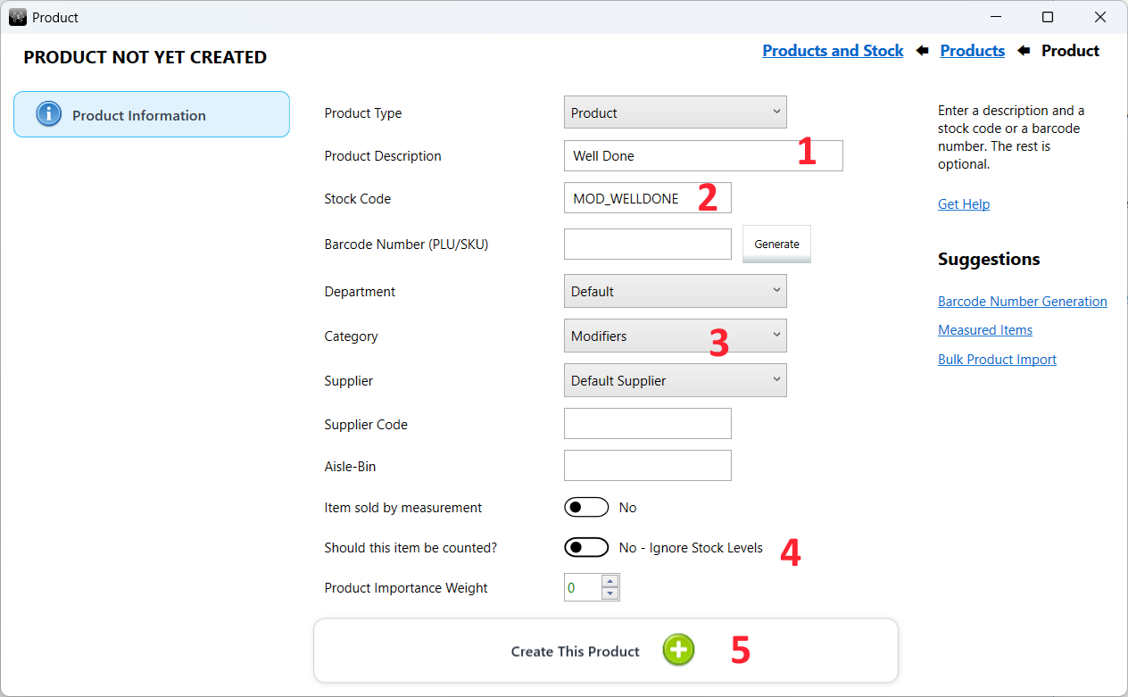The image size is (1128, 697).
Task: Click the Barcode Number input field
Action: click(648, 244)
